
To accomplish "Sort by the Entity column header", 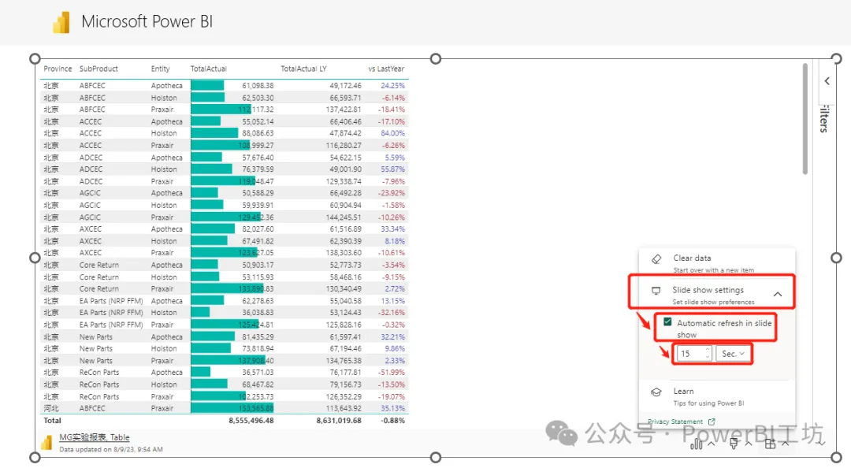I will point(160,69).
